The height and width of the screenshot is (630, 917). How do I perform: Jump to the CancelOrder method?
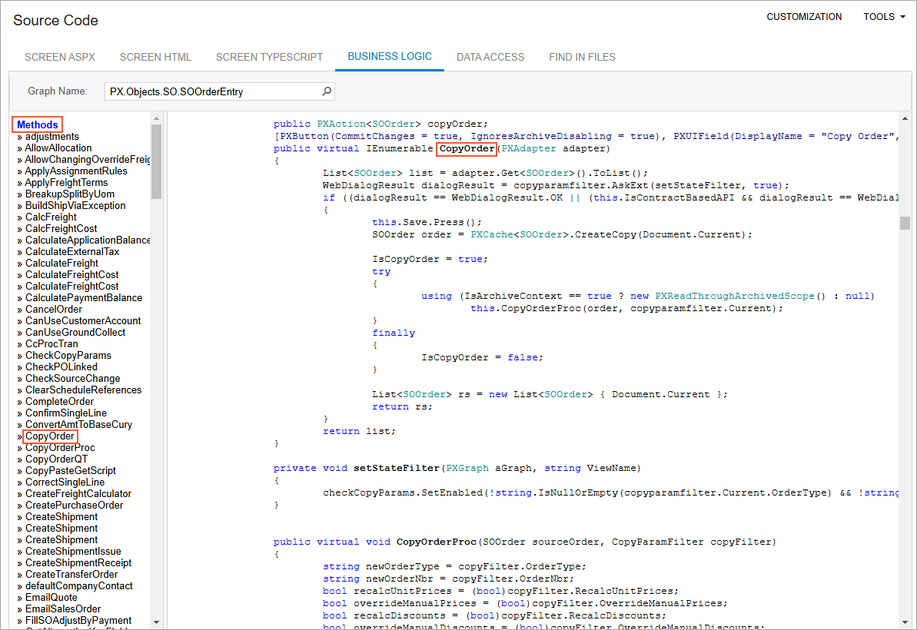(x=54, y=310)
